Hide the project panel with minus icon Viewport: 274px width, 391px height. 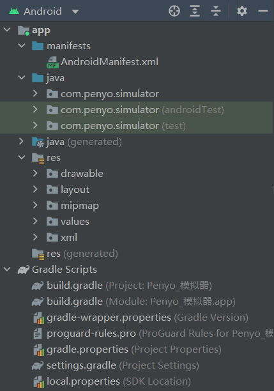(x=263, y=11)
